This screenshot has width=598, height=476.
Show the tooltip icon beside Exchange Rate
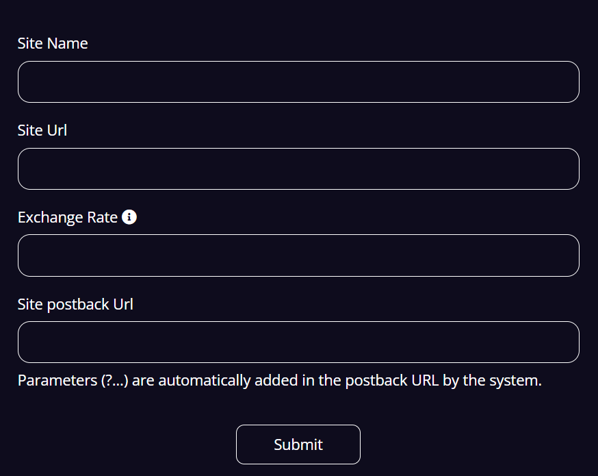pyautogui.click(x=129, y=217)
